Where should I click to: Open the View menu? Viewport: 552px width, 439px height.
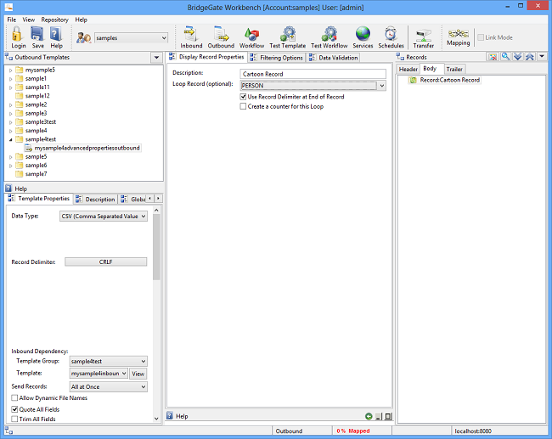29,20
